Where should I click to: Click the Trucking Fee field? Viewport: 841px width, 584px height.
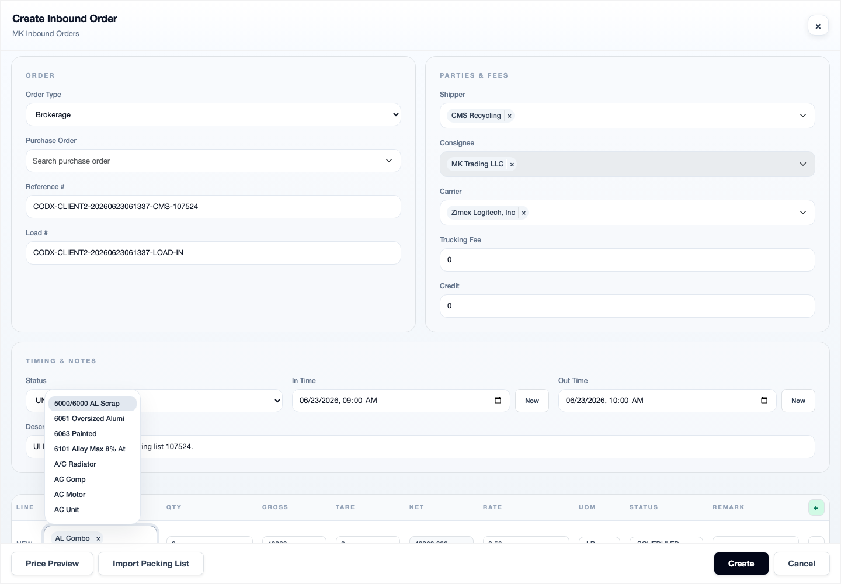click(x=627, y=260)
